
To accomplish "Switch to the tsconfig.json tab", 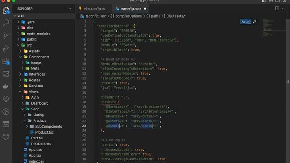I will [130, 9].
